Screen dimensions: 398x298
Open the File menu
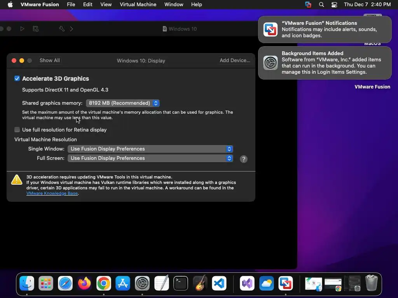(x=71, y=5)
